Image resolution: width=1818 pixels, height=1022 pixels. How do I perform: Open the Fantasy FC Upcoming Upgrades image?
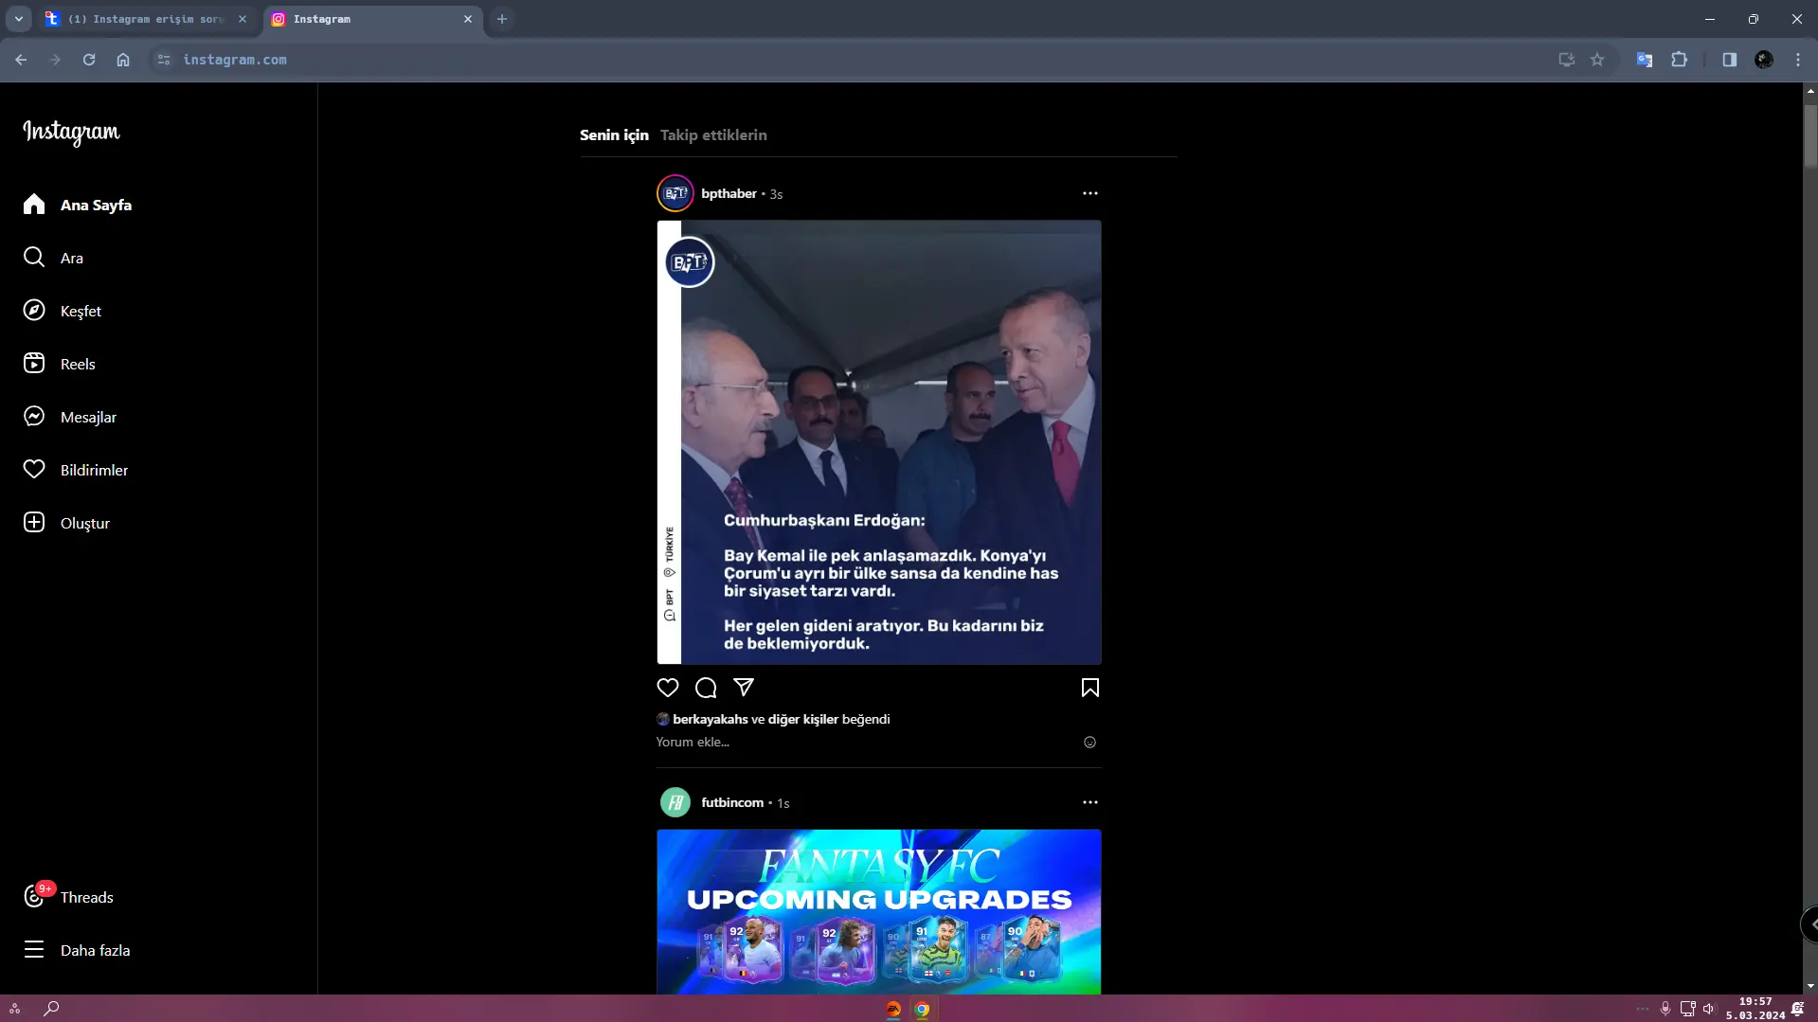pos(879,911)
